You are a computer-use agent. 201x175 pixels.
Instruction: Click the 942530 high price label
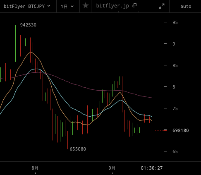[x=28, y=25]
